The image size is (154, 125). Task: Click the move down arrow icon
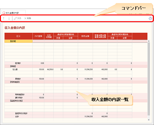pos(9,18)
